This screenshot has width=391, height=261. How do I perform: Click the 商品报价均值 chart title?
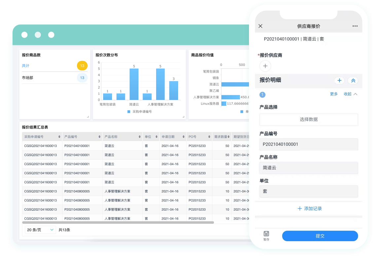[202, 55]
